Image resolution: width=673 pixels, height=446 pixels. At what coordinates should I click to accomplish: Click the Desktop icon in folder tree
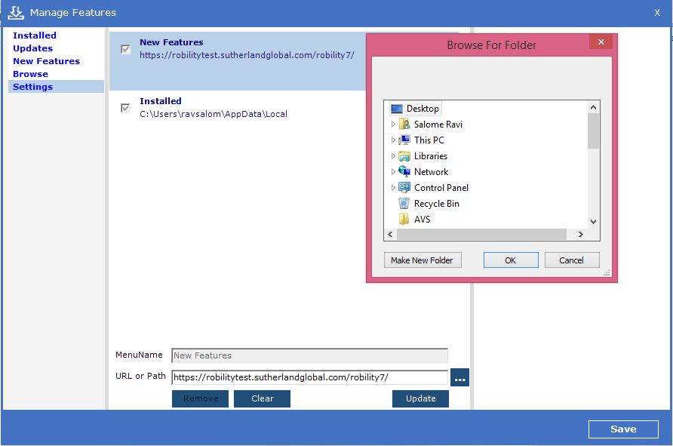tap(397, 109)
